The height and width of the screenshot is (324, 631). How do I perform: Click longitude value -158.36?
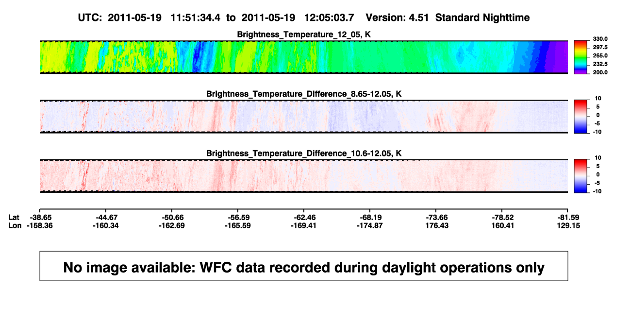(x=40, y=225)
